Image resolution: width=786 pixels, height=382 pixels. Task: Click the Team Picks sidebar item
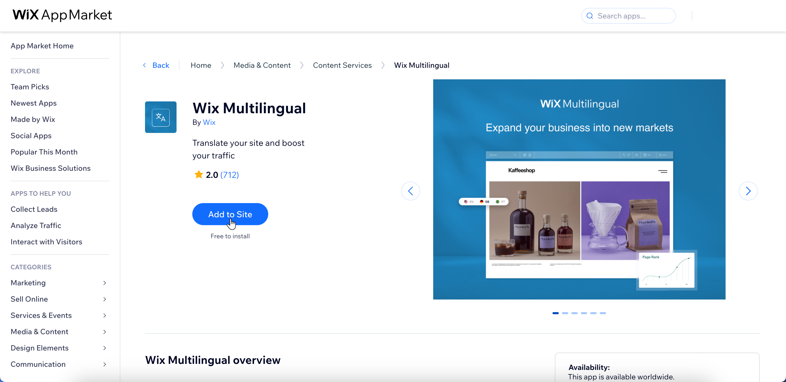tap(30, 87)
